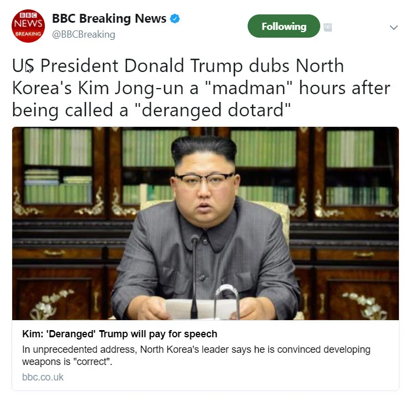
Task: Click the phrase "deranged dotard" in tweet
Action: click(x=213, y=110)
